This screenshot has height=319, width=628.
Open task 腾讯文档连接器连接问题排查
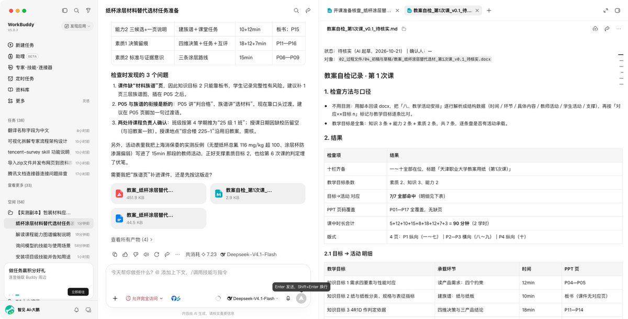point(49,173)
